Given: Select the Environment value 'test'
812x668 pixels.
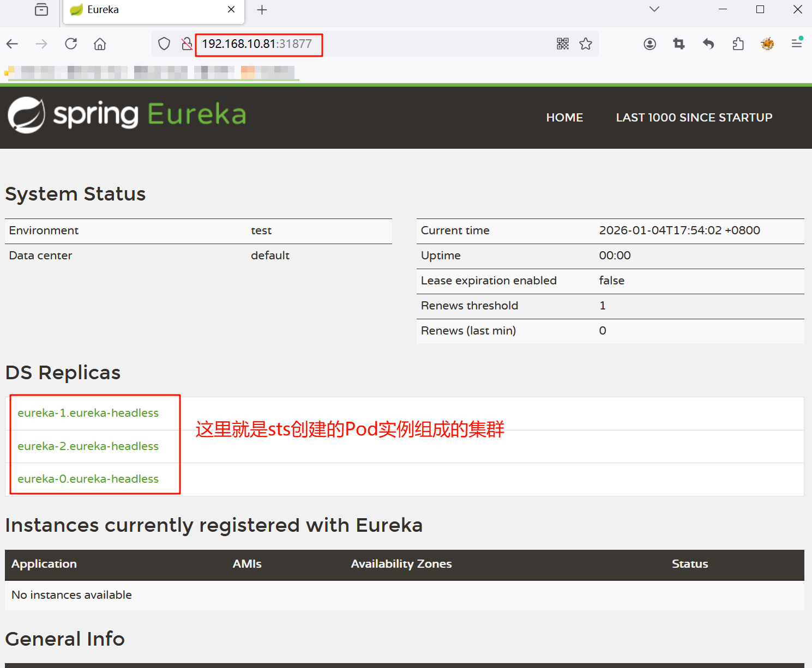Looking at the screenshot, I should [x=261, y=231].
